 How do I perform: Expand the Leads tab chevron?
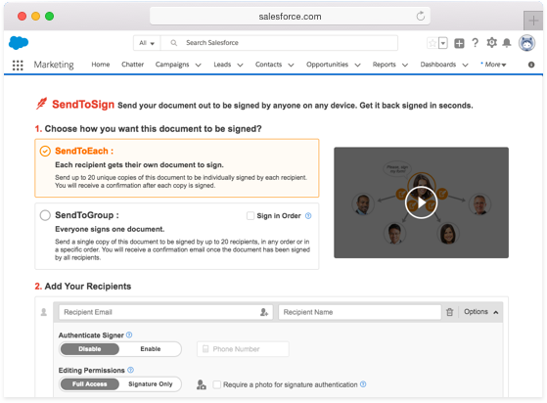coord(240,65)
